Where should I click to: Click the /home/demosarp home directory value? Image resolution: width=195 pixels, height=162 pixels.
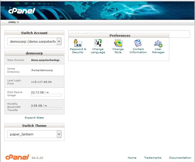coord(42,70)
